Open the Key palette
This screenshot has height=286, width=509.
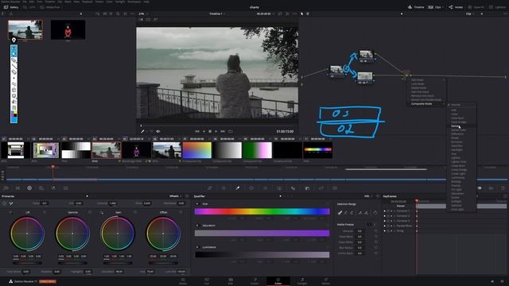(307, 188)
